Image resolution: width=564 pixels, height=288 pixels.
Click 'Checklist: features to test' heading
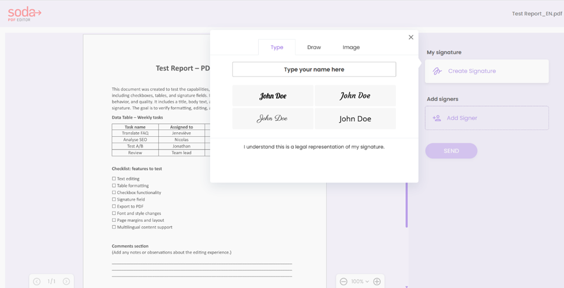[x=137, y=169]
